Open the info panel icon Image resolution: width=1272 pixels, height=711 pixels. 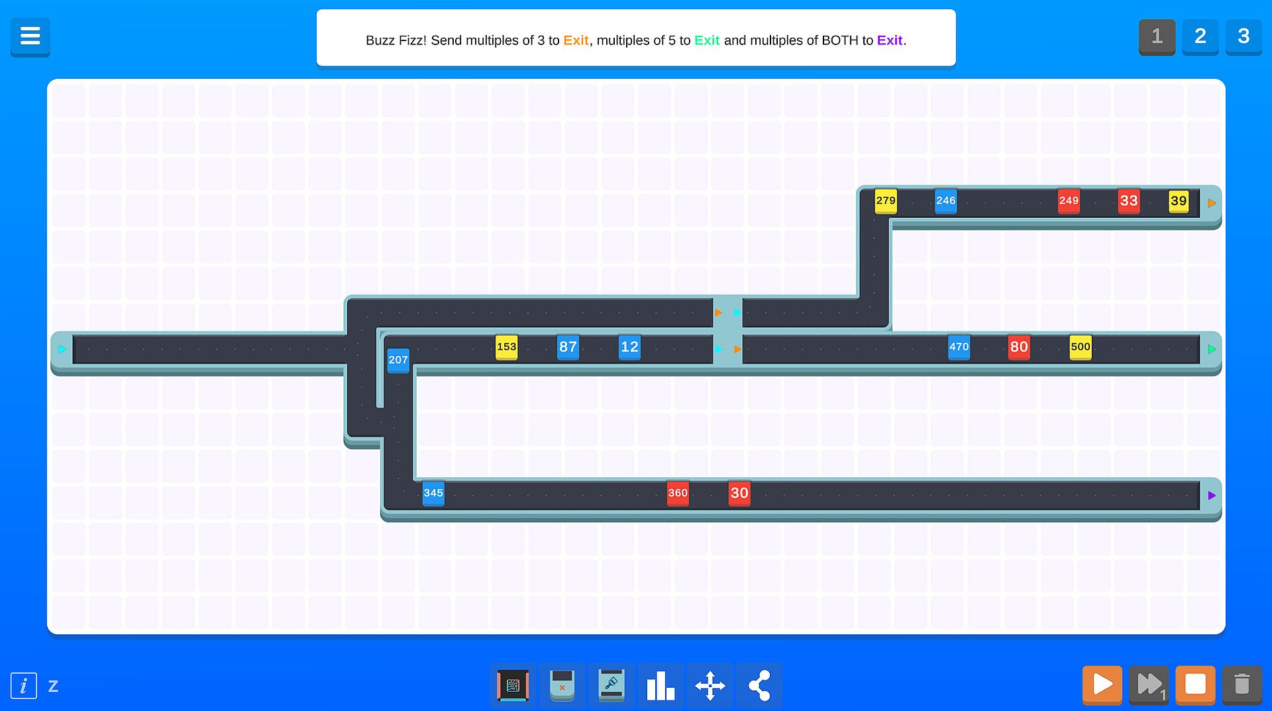(23, 686)
